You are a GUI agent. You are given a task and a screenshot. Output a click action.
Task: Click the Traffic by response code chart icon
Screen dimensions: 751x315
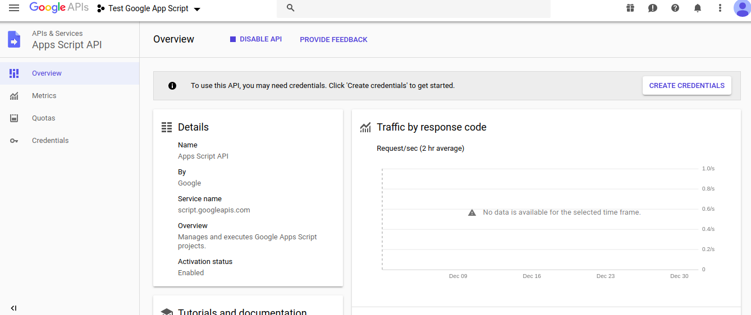point(365,128)
